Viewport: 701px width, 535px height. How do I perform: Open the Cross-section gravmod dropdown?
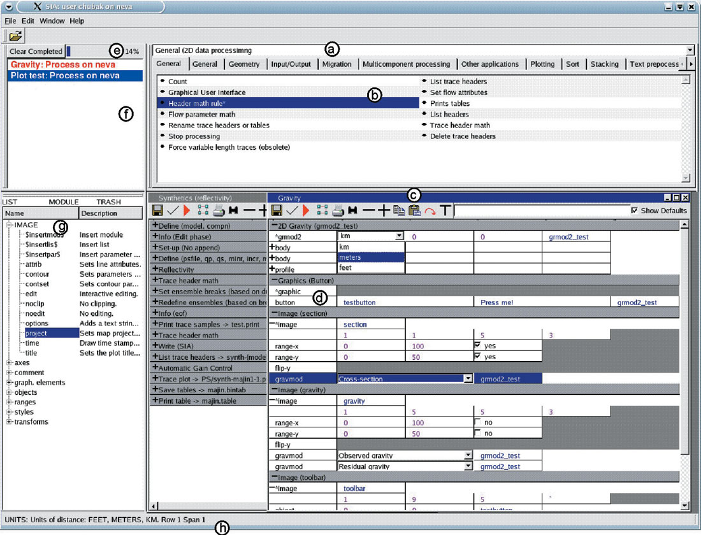point(468,378)
